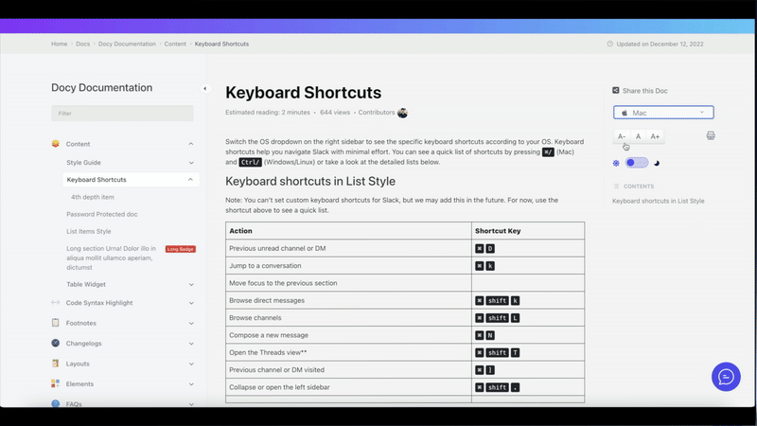
Task: Go to Docs breadcrumb
Action: (x=82, y=44)
